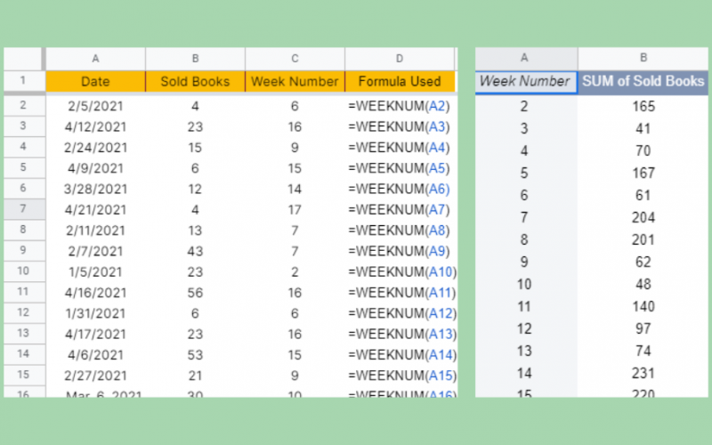
Task: Click the orange Date header cell
Action: 95,82
